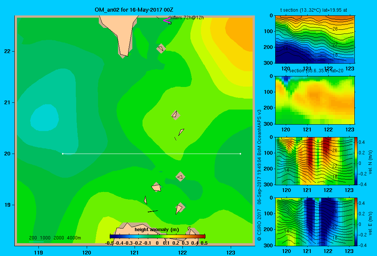Click the left endpoint of the white section line

pos(63,154)
